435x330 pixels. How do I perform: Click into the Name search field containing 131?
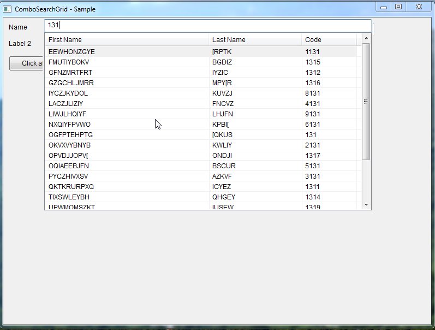click(207, 26)
